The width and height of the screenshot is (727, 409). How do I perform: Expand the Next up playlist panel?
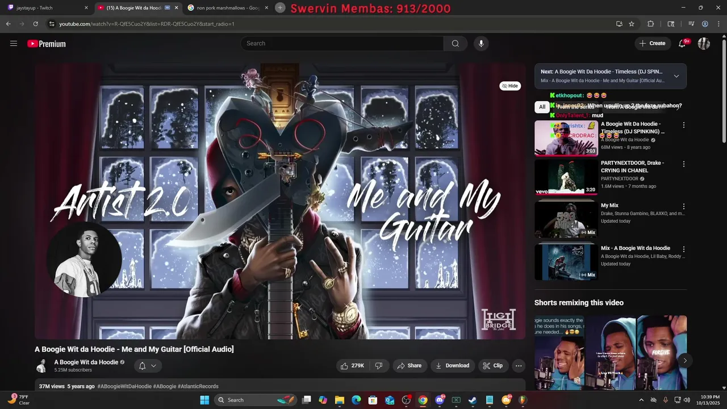click(676, 76)
